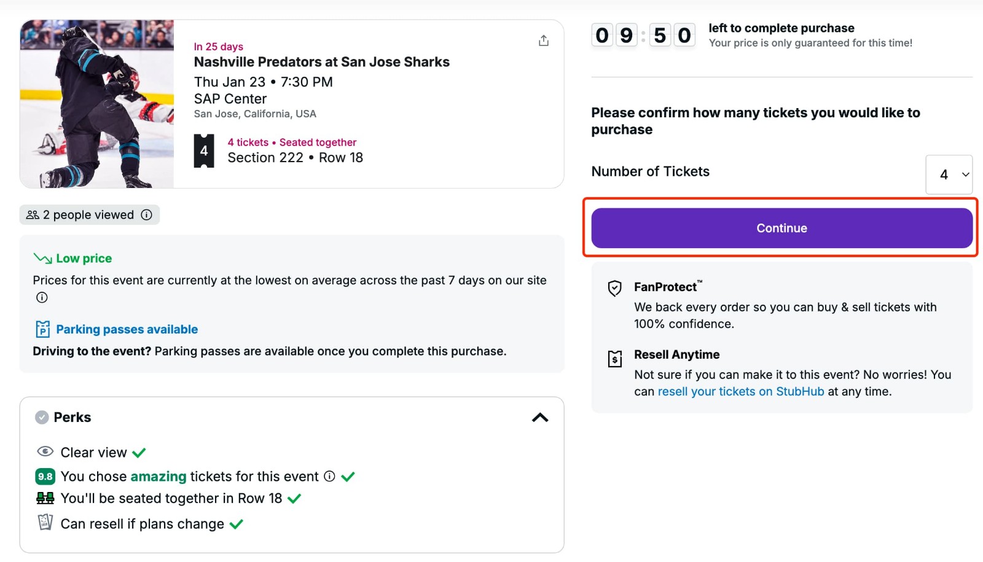This screenshot has width=983, height=562.
Task: Toggle the amazing tickets info icon
Action: [x=329, y=475]
